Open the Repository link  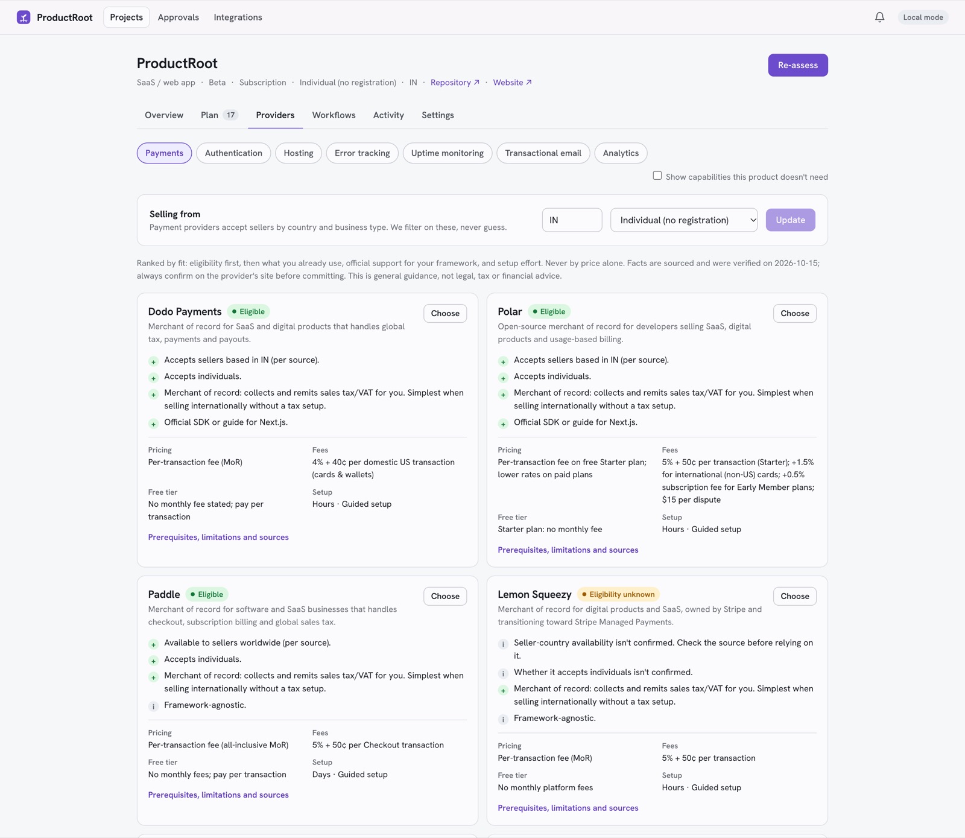tap(455, 83)
